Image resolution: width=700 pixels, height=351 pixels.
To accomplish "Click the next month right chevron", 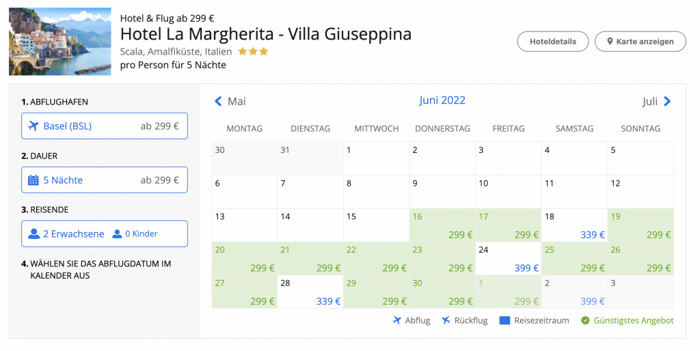I will click(667, 101).
